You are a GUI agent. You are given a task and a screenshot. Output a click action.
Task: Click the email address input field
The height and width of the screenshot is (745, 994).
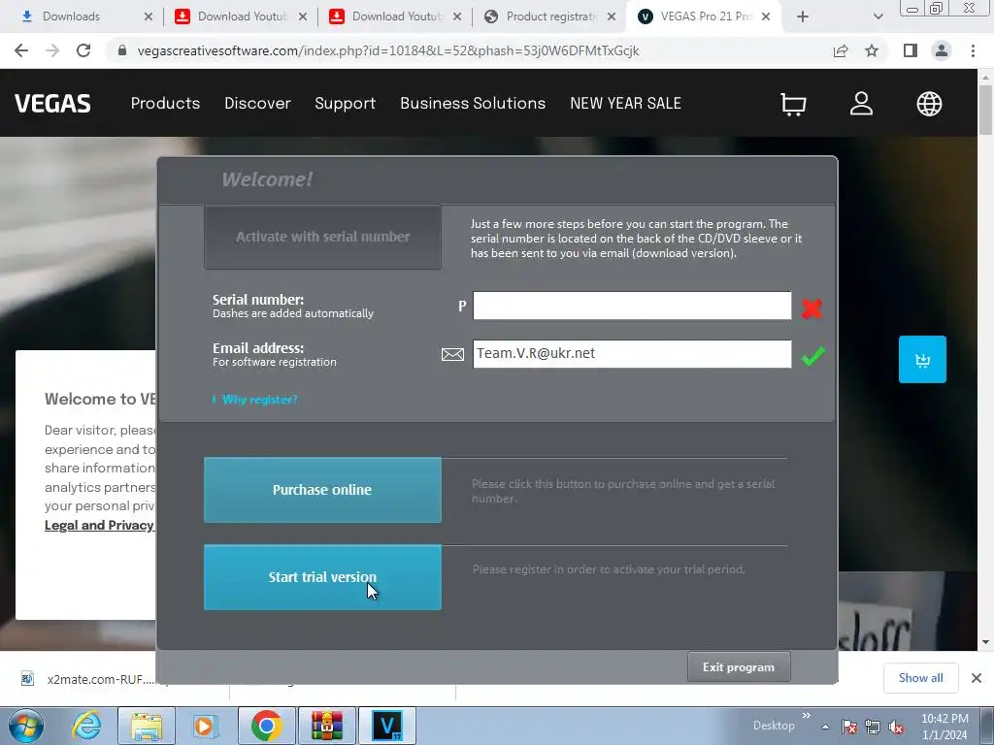pos(632,353)
